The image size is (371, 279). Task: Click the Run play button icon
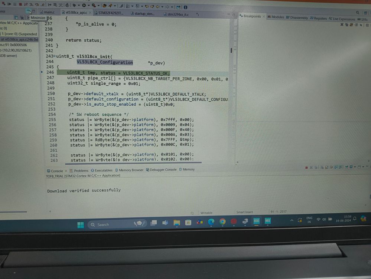tap(84, 5)
